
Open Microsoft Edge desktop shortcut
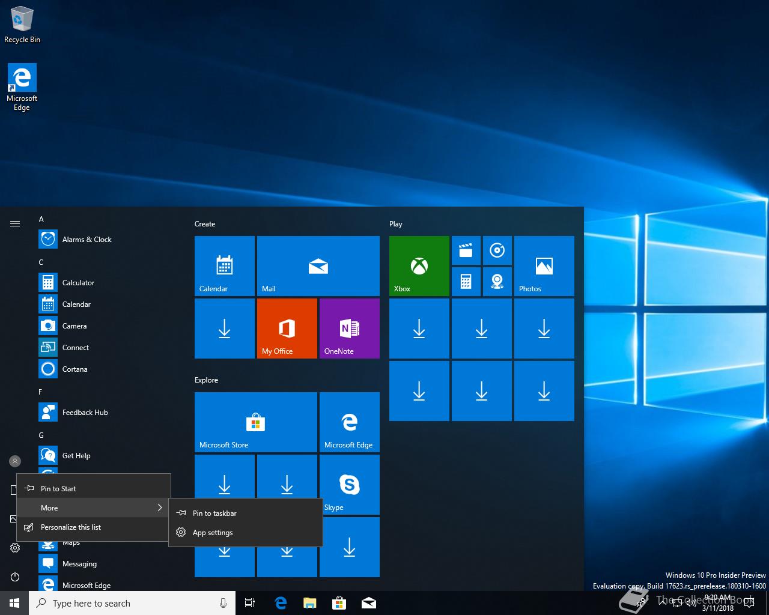22,88
